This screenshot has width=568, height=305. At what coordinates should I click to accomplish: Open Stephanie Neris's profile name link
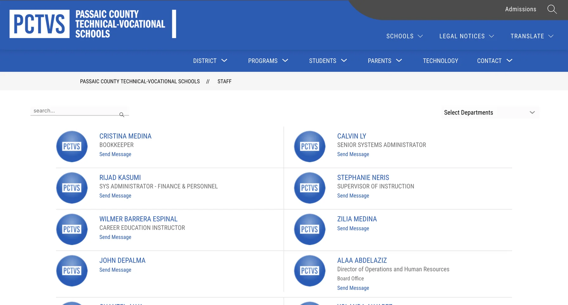pyautogui.click(x=363, y=178)
